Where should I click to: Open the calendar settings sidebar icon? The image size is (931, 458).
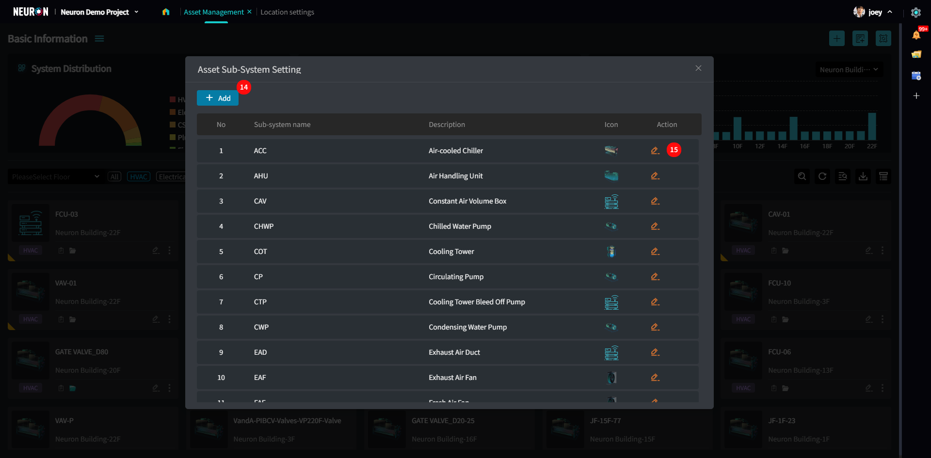click(916, 76)
